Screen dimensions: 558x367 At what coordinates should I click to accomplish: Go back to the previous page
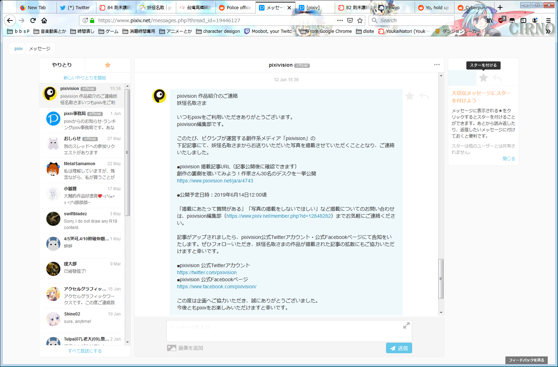click(x=10, y=20)
